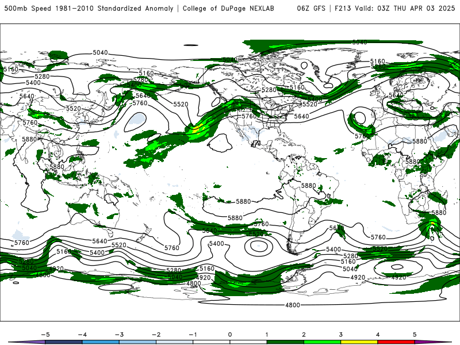Click the '3' colorbar tick label
This screenshot has height=345, width=460.
click(x=340, y=335)
